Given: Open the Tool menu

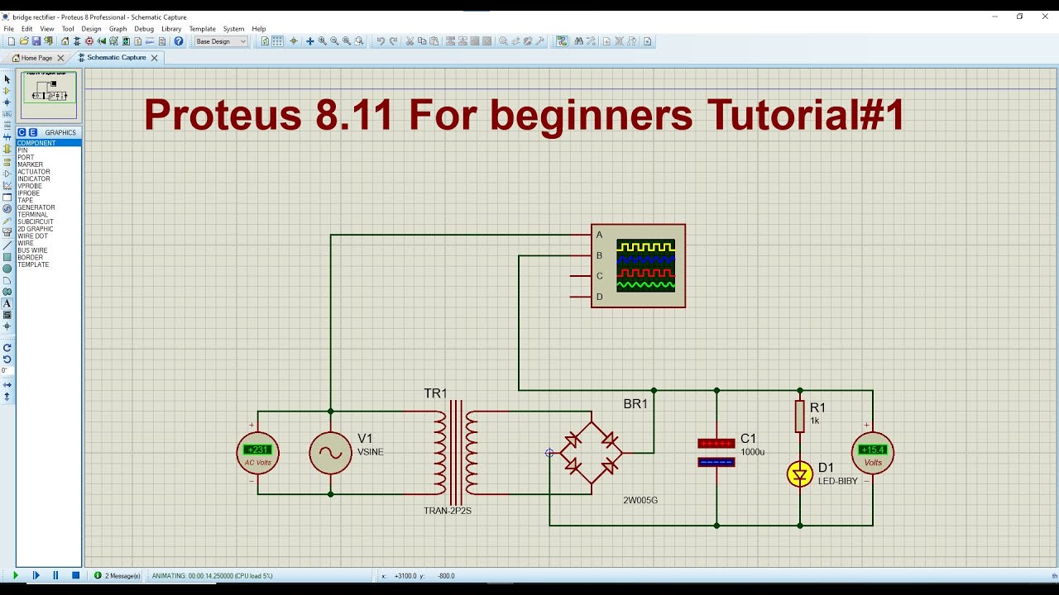Looking at the screenshot, I should point(68,29).
